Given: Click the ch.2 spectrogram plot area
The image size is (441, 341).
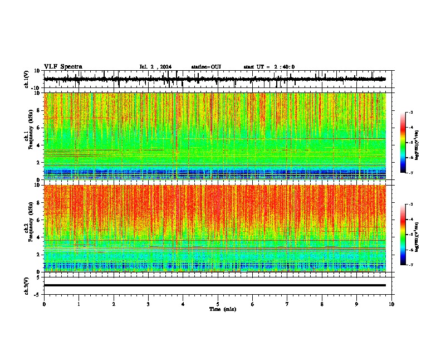Looking at the screenshot, I should (x=215, y=228).
